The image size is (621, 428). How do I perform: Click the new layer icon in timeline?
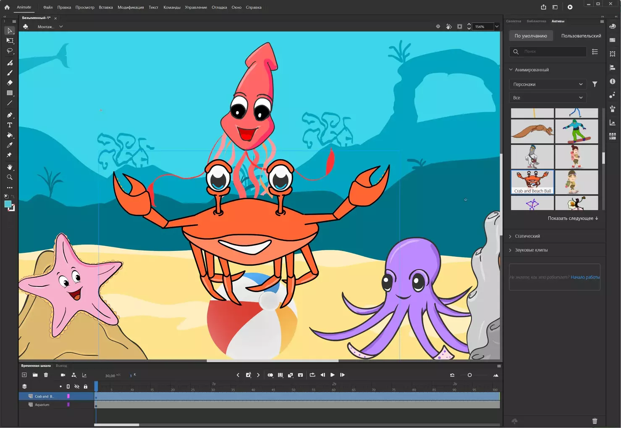24,375
